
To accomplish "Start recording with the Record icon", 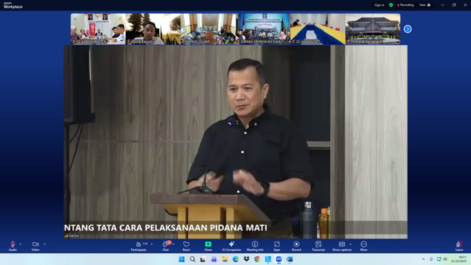I will click(296, 245).
